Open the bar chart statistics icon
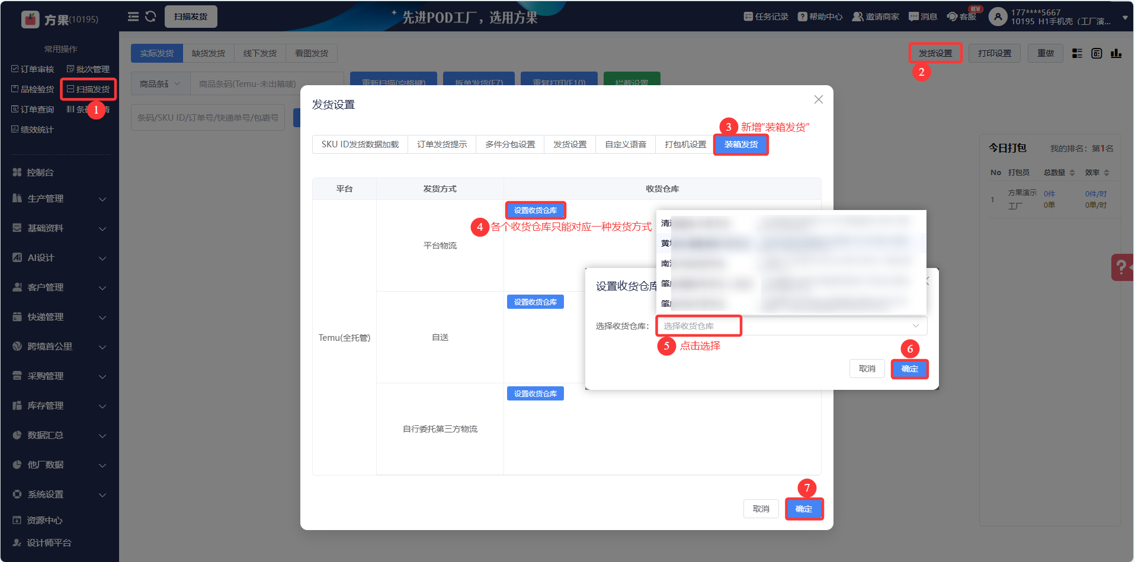Viewport: 1135px width, 562px height. (x=1116, y=53)
